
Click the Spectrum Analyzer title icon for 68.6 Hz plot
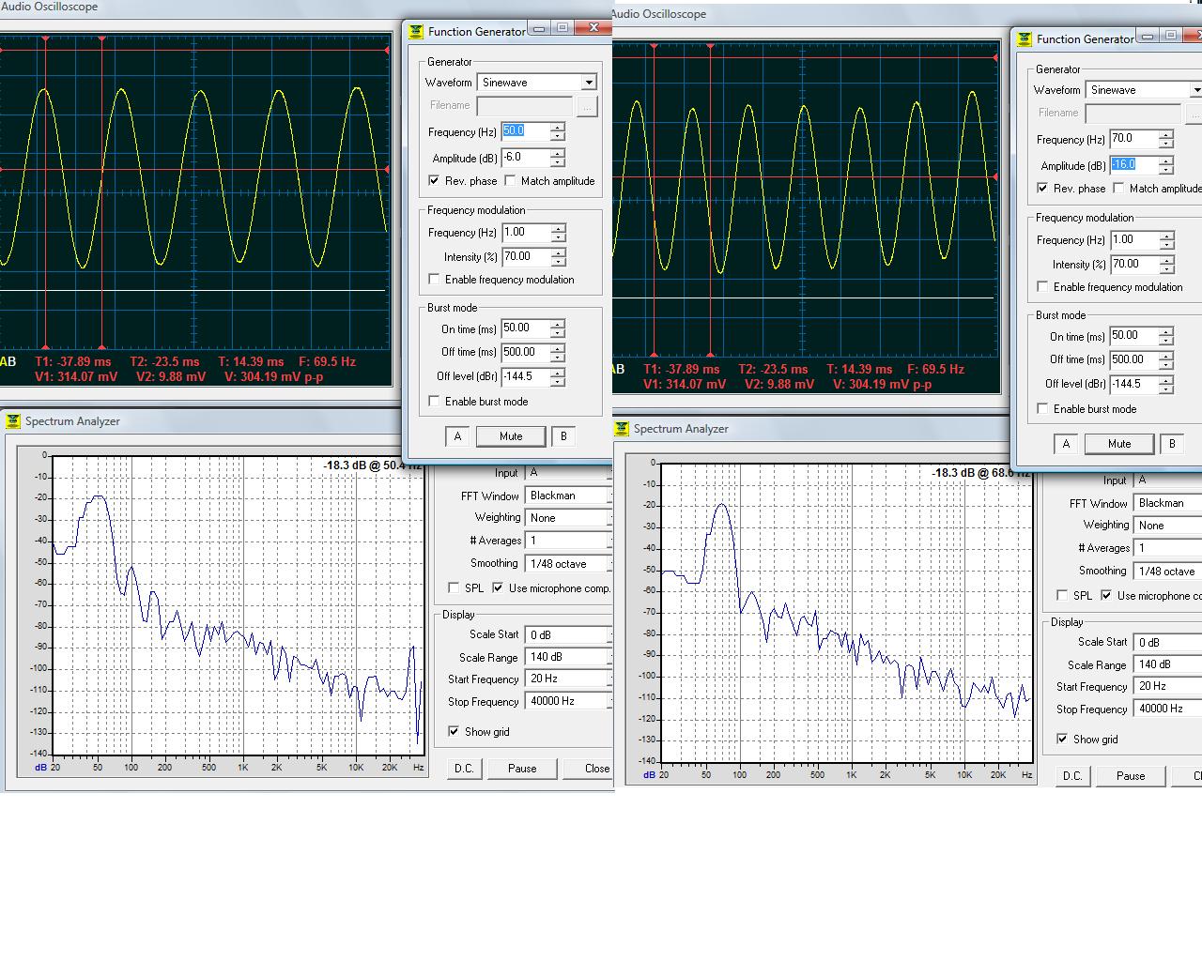(x=622, y=429)
